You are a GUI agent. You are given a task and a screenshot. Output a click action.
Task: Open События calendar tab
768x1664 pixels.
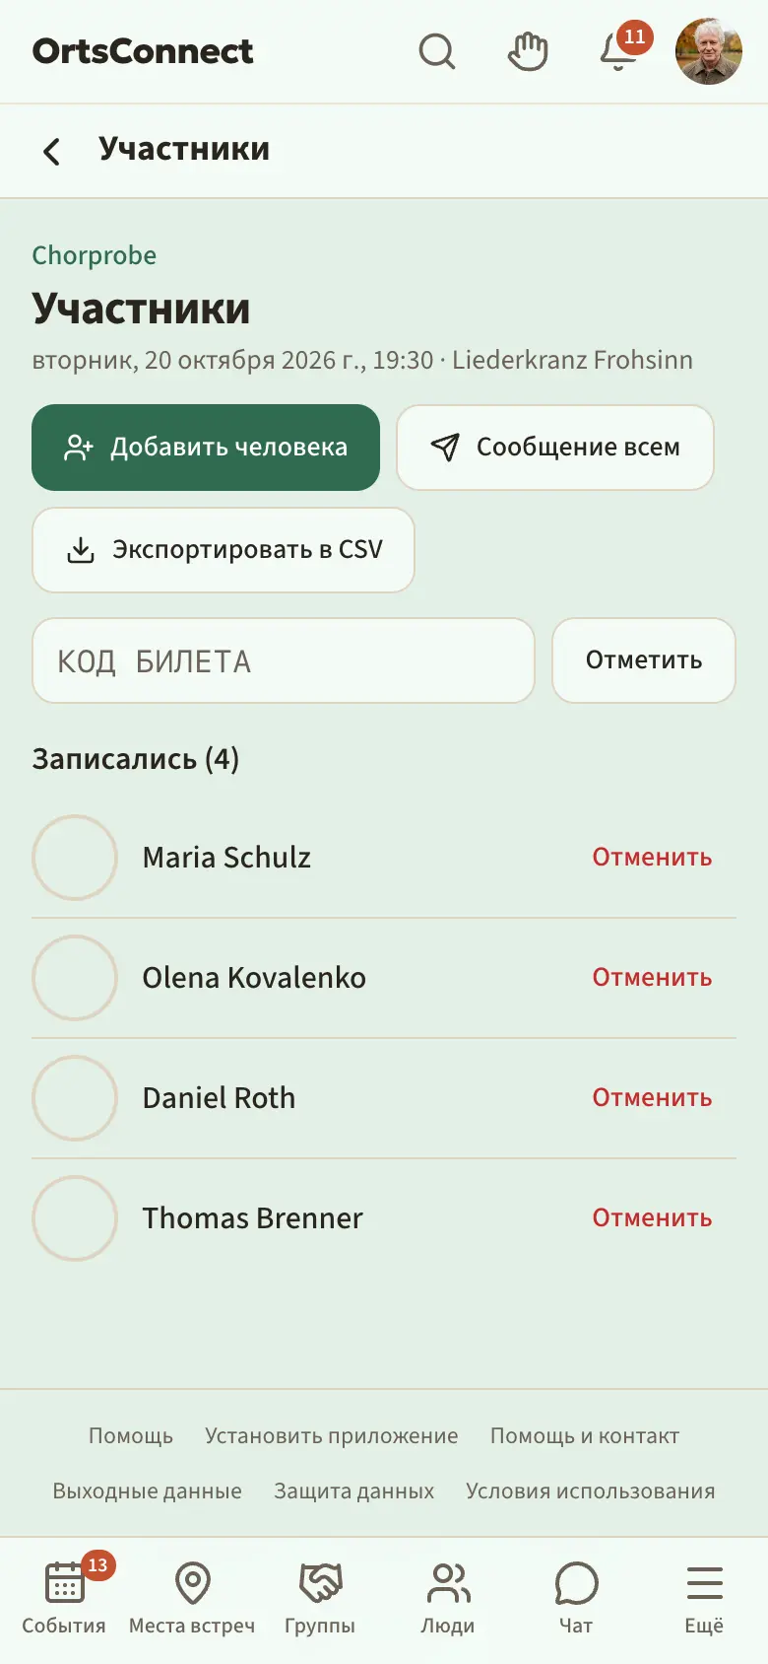(x=64, y=1599)
